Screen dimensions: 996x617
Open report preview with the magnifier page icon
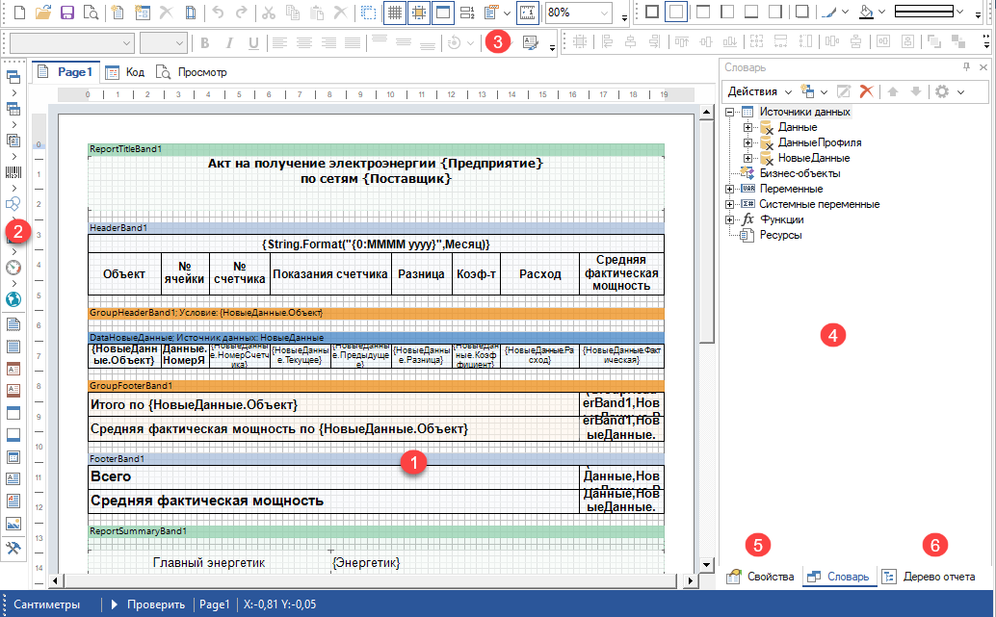pyautogui.click(x=91, y=13)
